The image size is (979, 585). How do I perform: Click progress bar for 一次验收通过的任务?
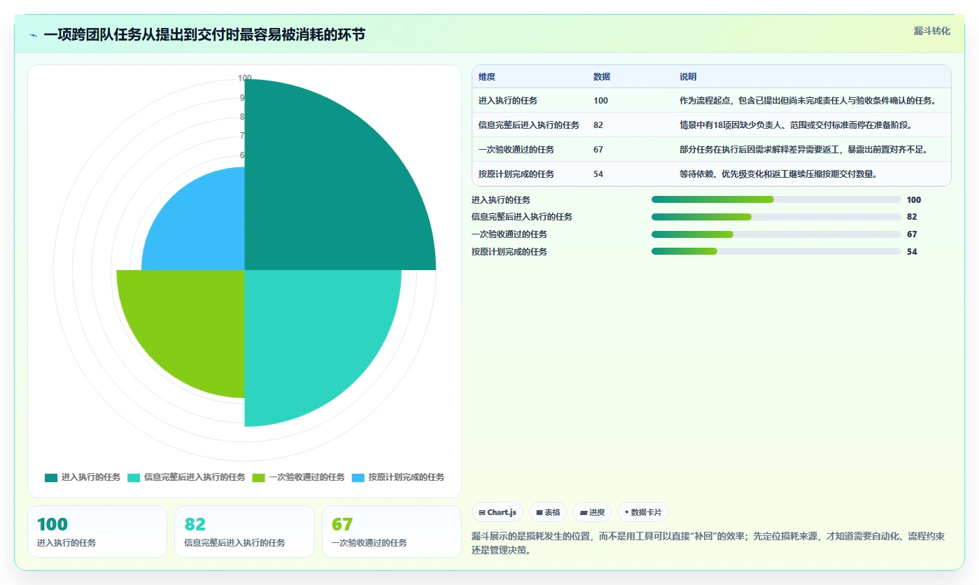pos(776,234)
